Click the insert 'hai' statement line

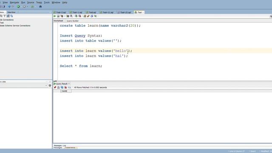click(x=94, y=56)
